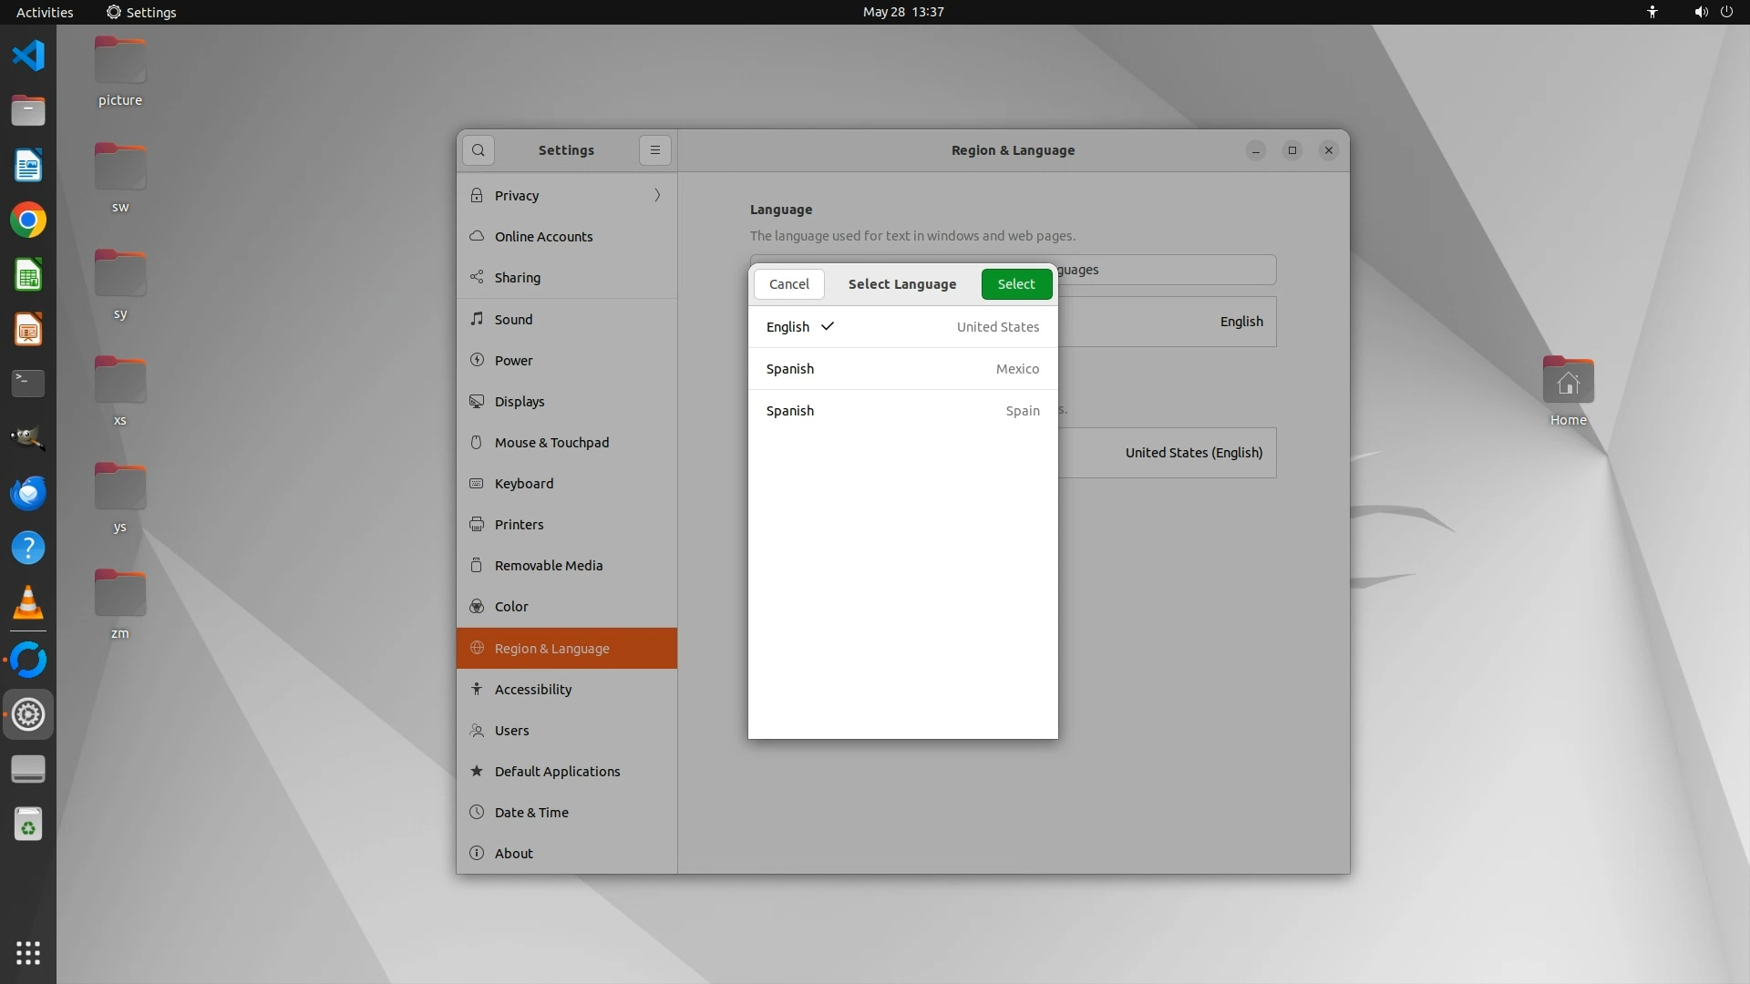Choose Spanish Spain language option
This screenshot has width=1750, height=984.
coord(902,411)
